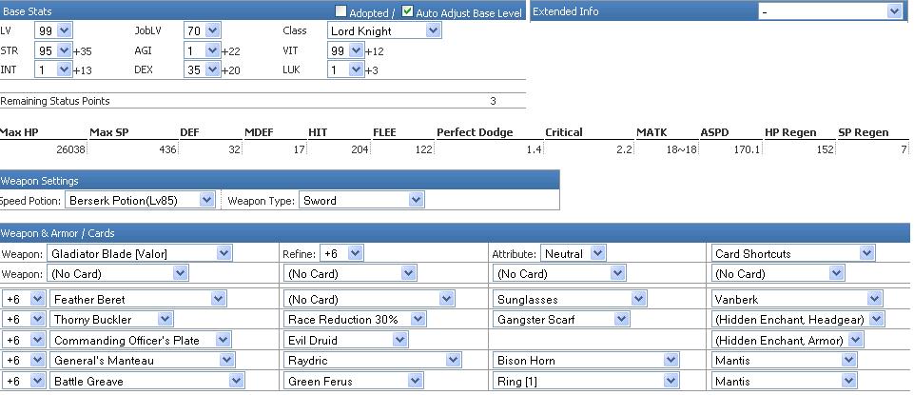Choose weapon in Gladiator Blade [Valor] dropdown
This screenshot has width=914, height=395.
click(x=139, y=253)
